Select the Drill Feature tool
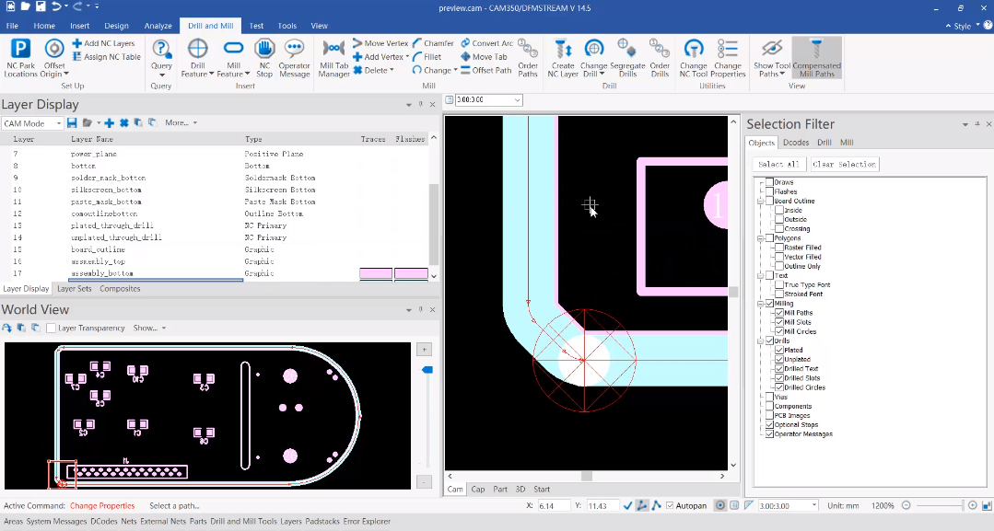The image size is (994, 531). coord(197,58)
